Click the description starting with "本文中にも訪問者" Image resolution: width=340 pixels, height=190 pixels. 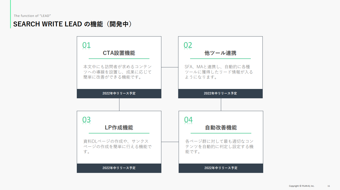(x=118, y=72)
